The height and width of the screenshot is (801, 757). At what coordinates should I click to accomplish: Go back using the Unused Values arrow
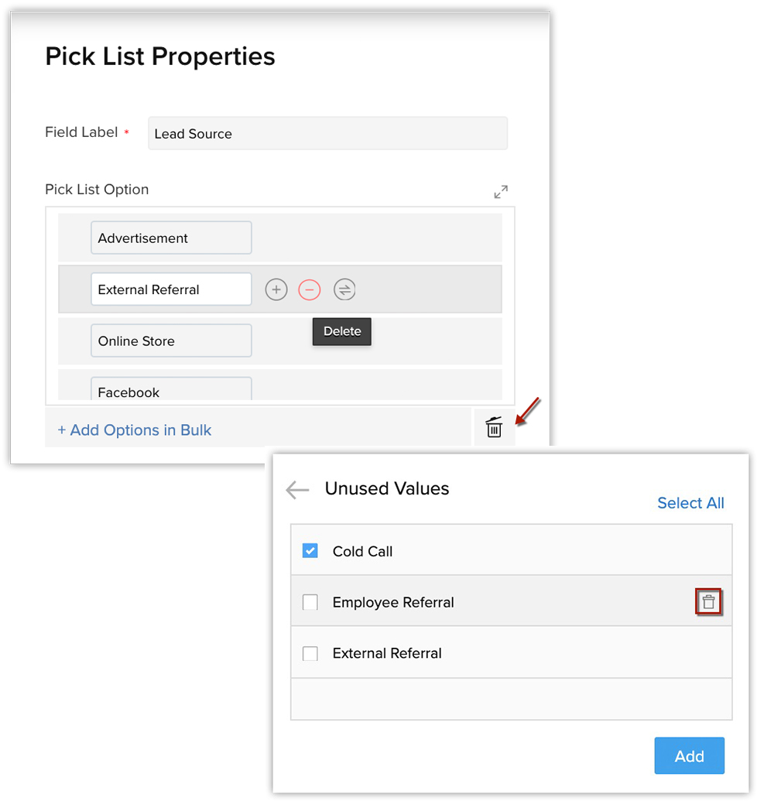point(298,489)
